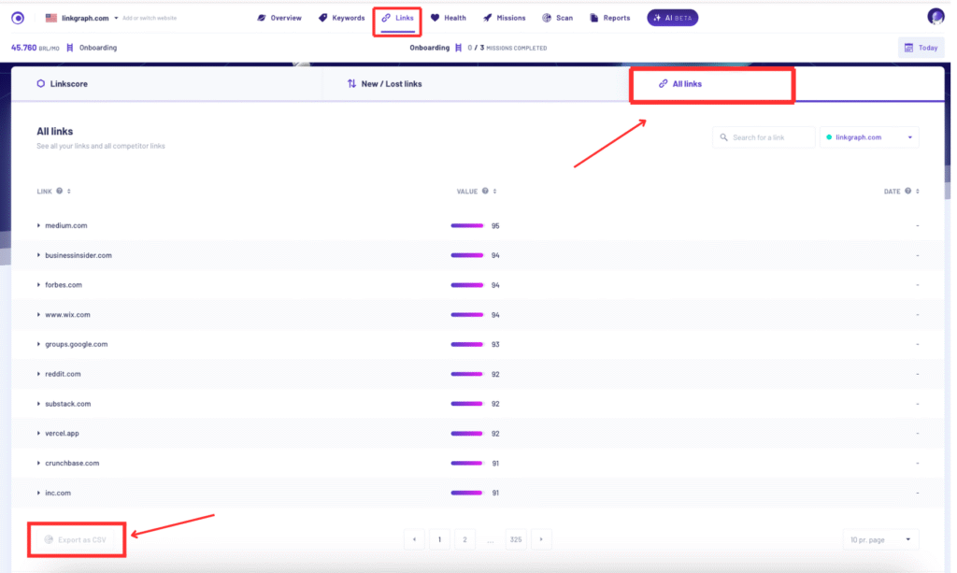957x573 pixels.
Task: Expand the www.wix.com row
Action: pos(38,315)
